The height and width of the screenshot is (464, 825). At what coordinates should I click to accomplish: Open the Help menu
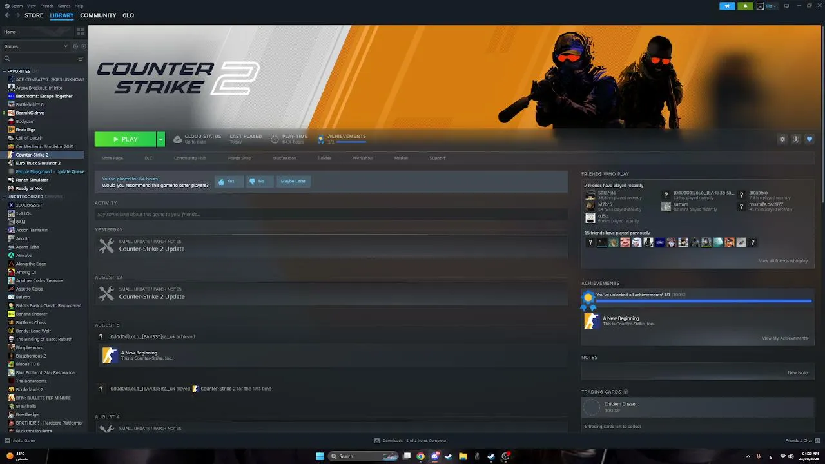tap(79, 6)
